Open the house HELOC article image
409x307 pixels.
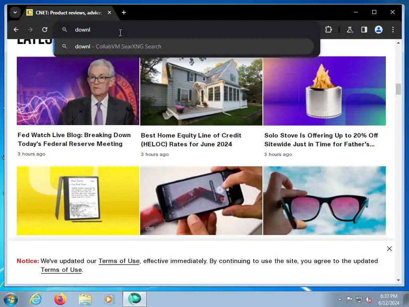click(x=201, y=91)
